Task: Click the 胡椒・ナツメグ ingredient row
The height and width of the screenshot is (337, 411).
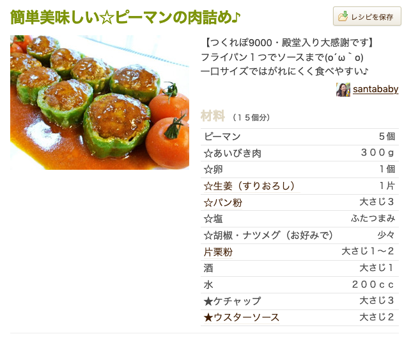Action: pos(299,235)
